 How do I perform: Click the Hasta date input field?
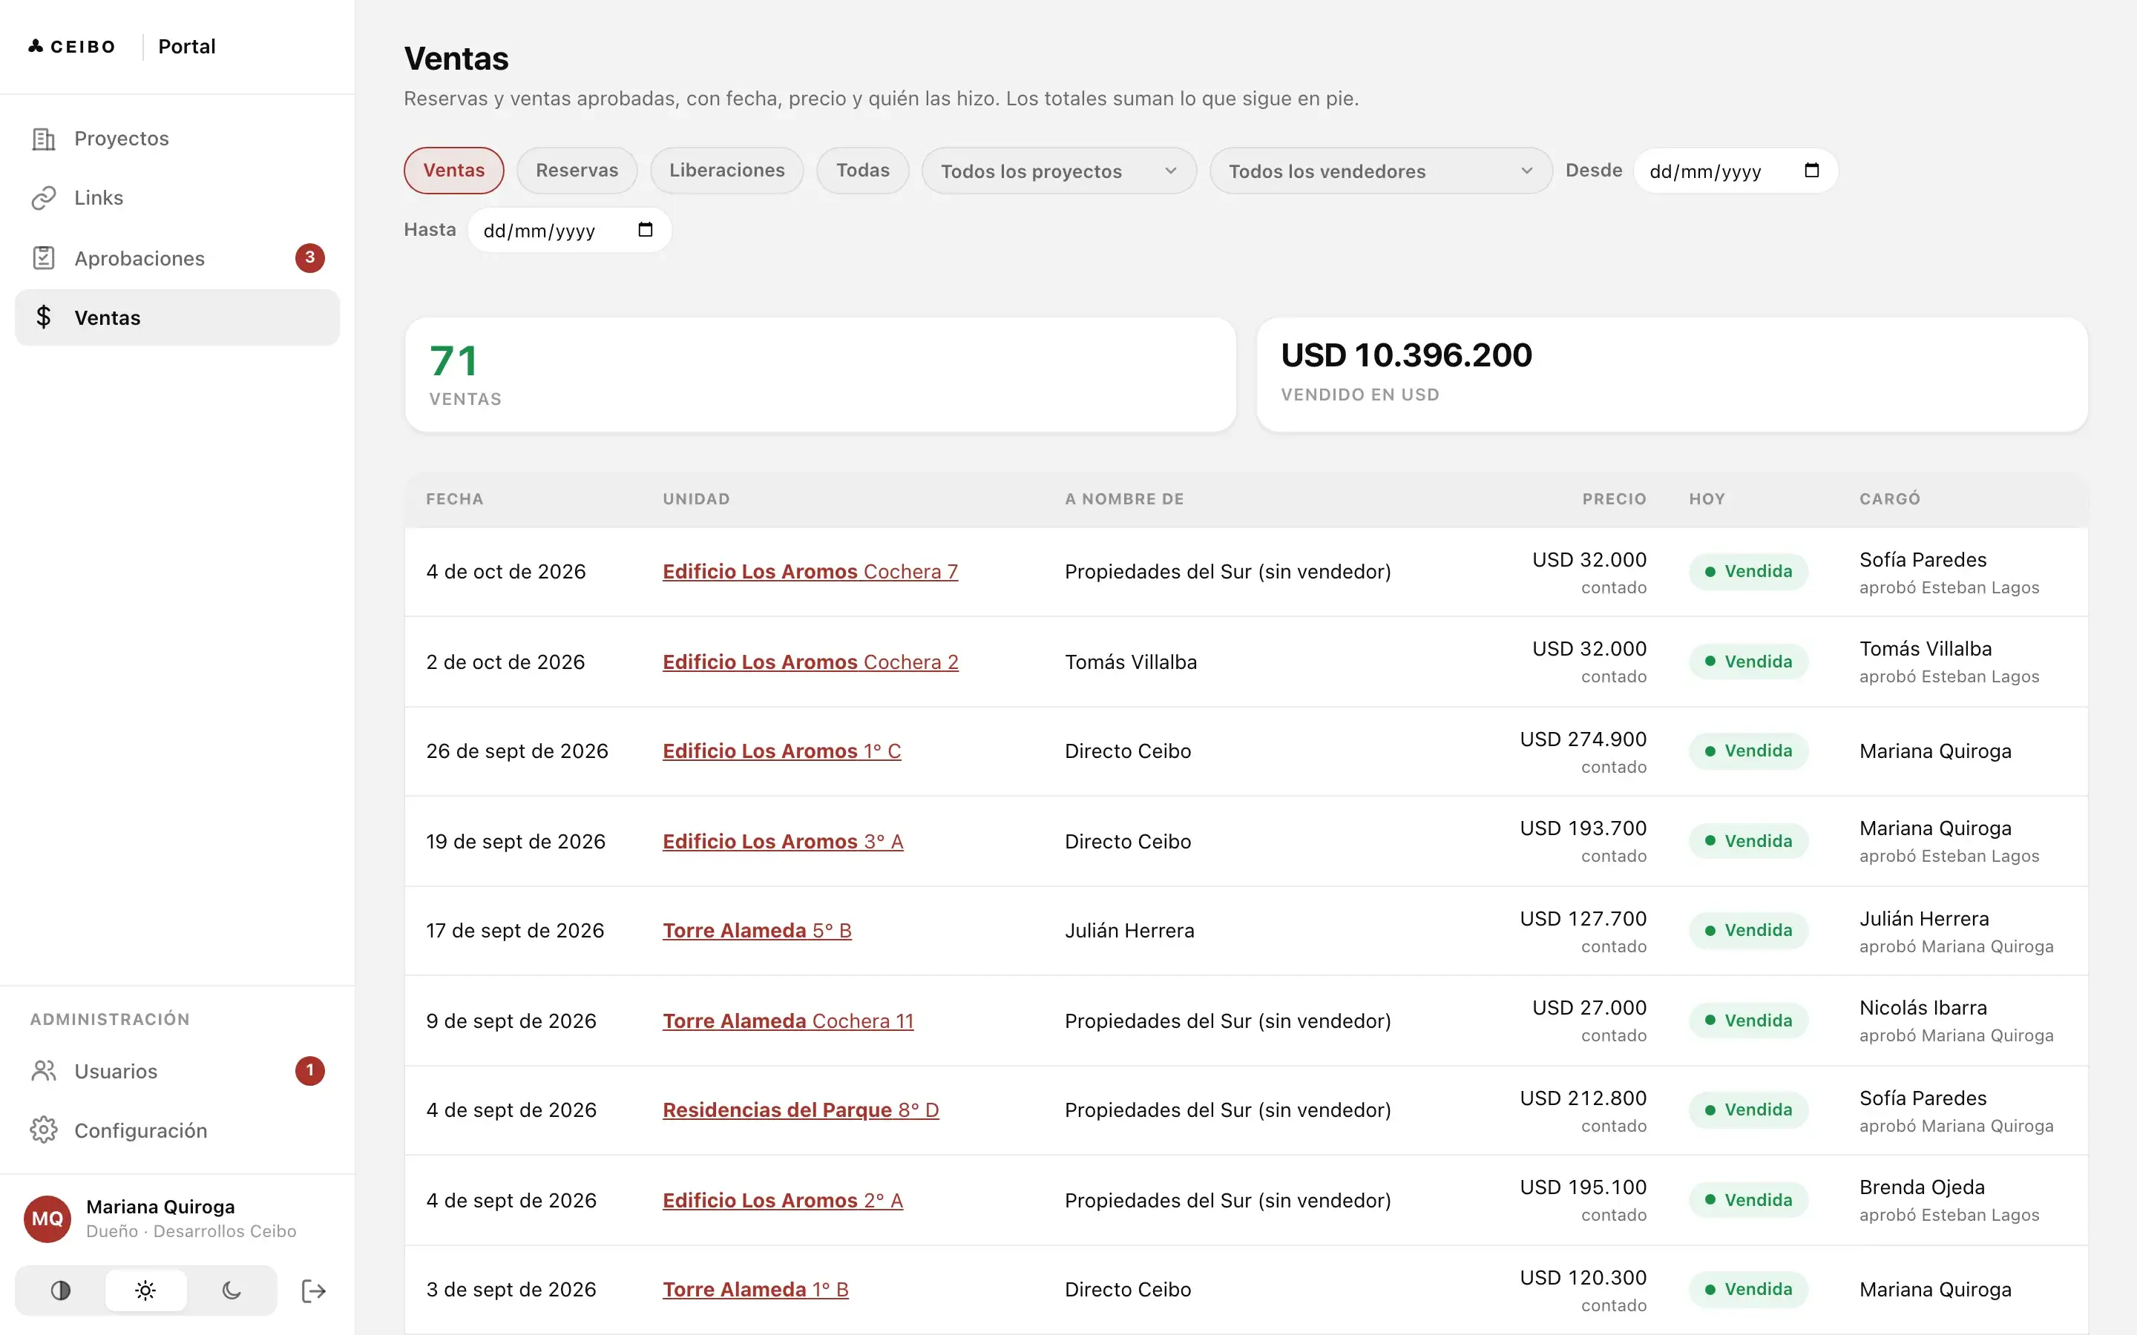tap(570, 230)
